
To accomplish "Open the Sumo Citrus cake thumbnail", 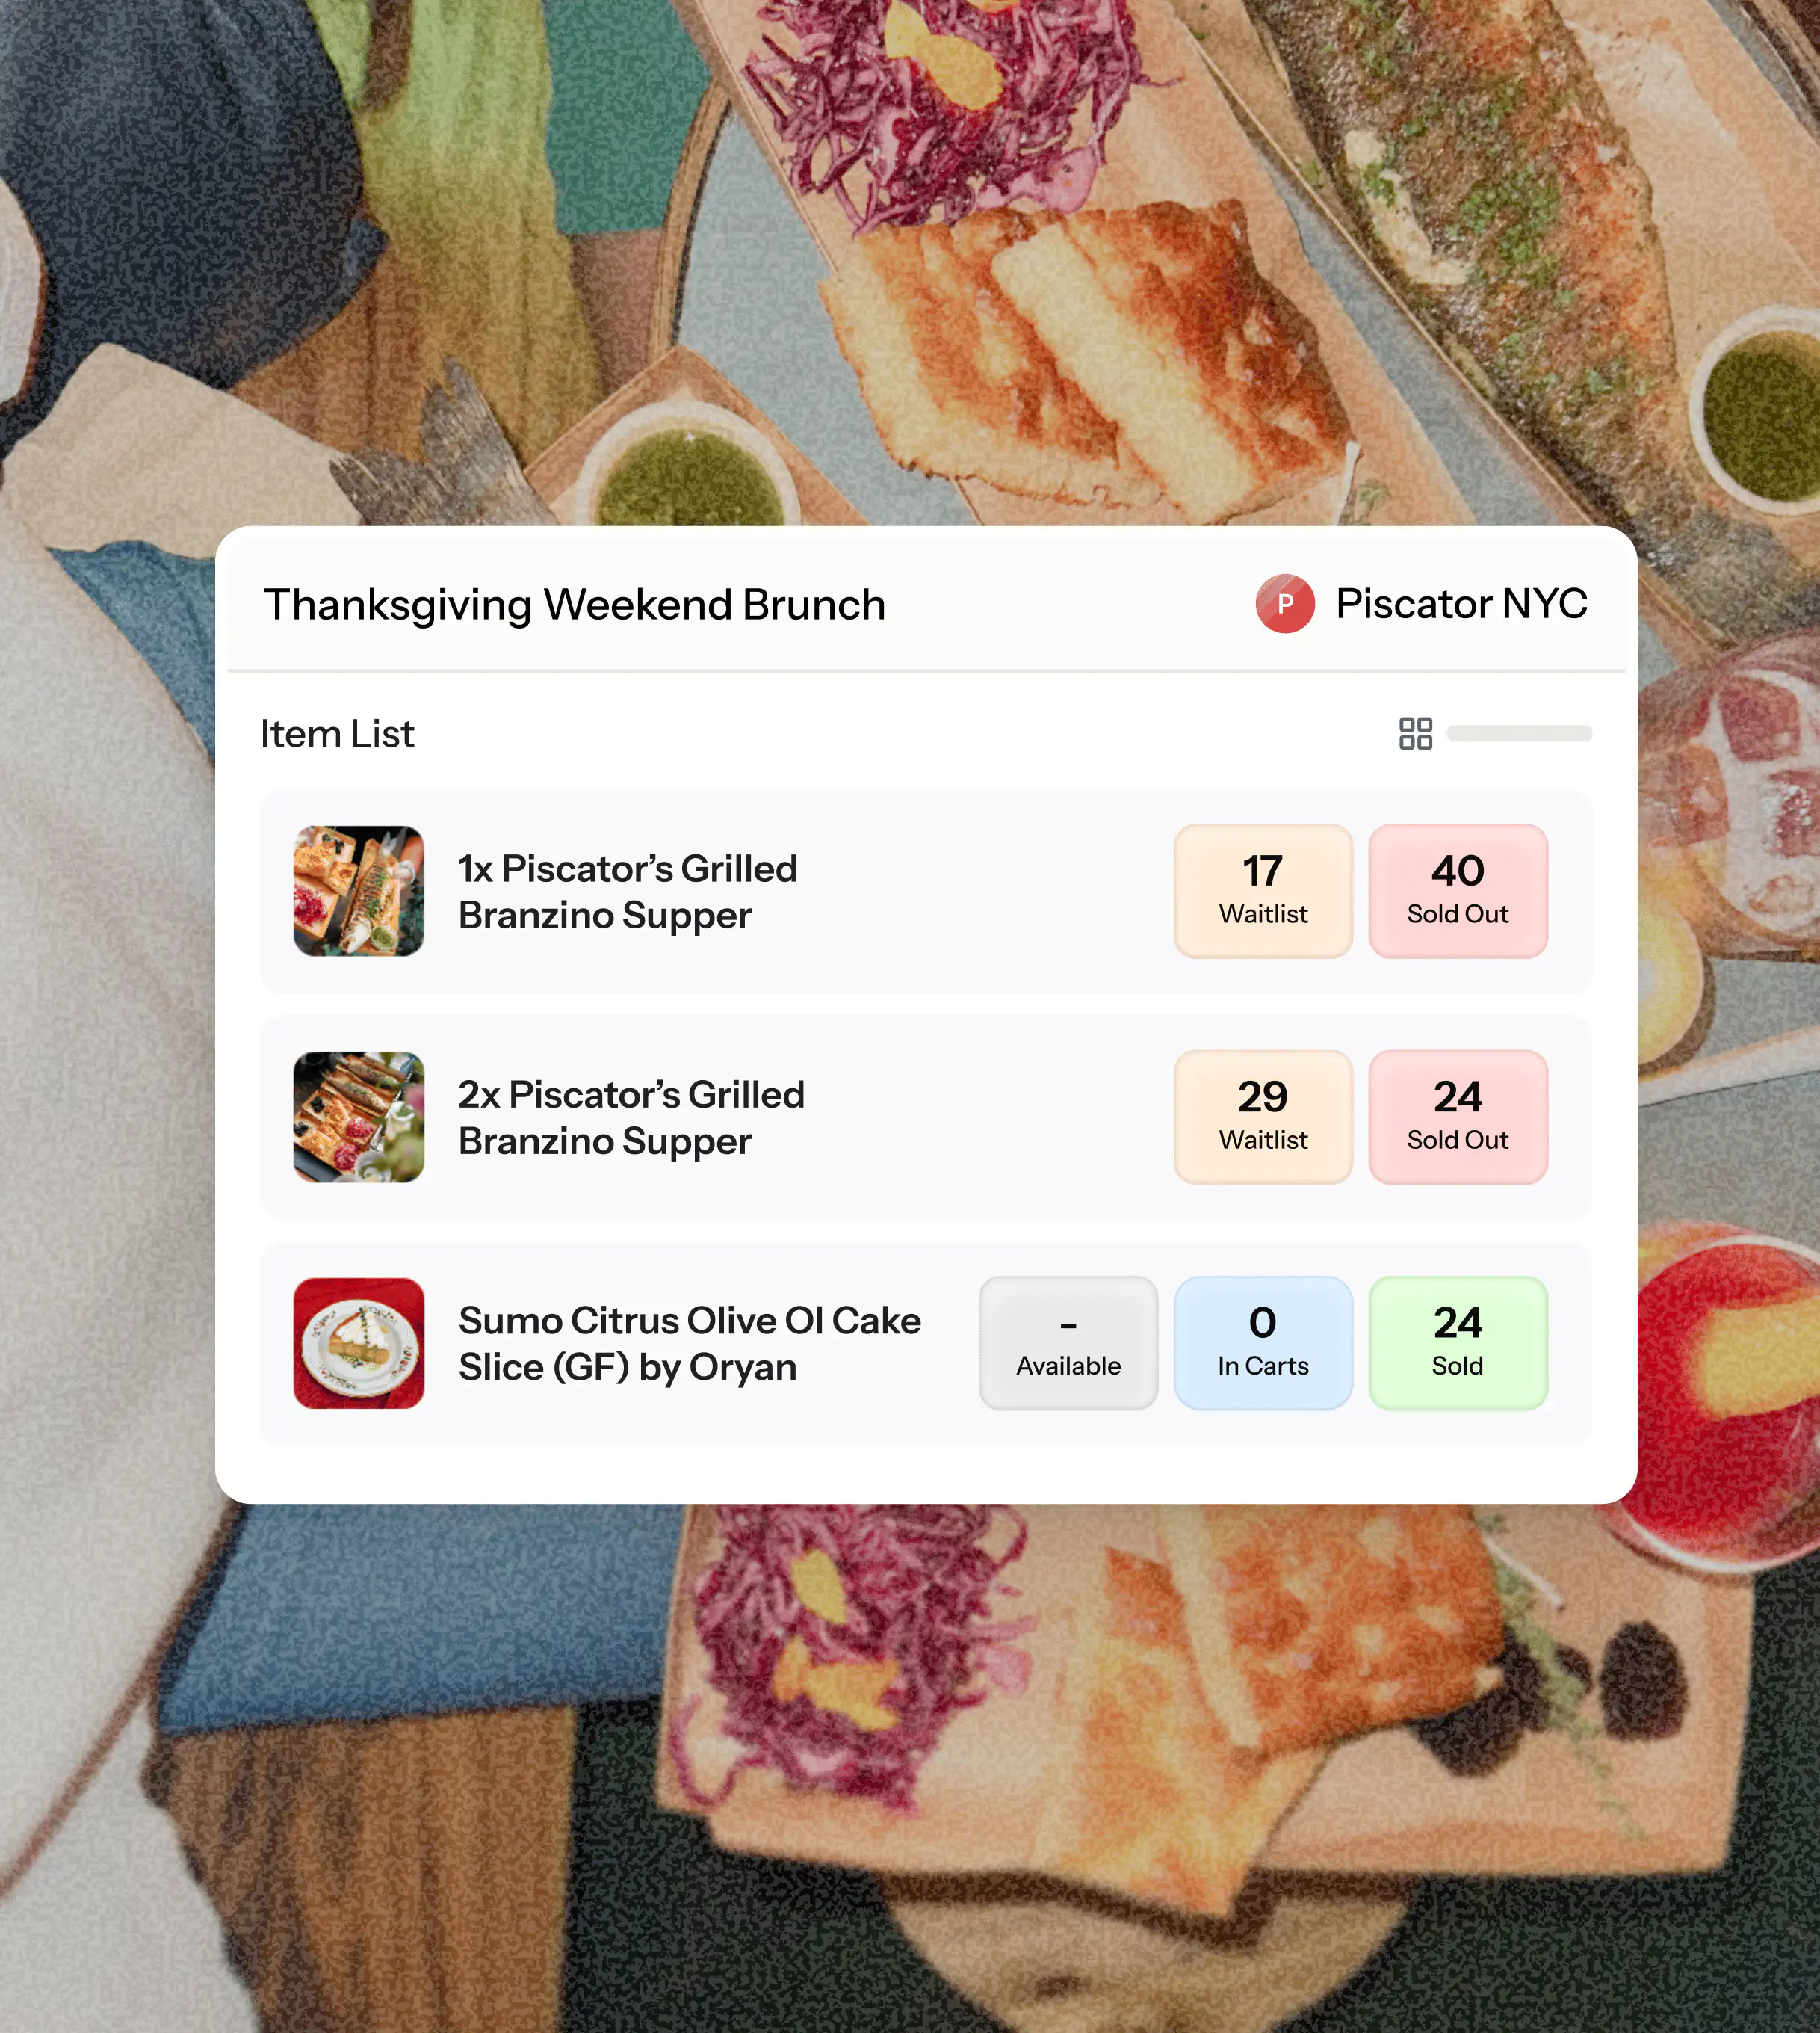I will [358, 1342].
